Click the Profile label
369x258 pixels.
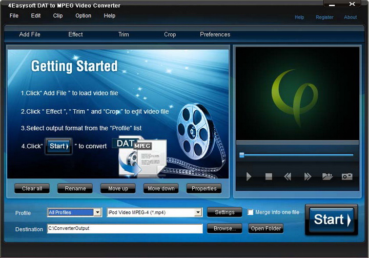click(23, 213)
